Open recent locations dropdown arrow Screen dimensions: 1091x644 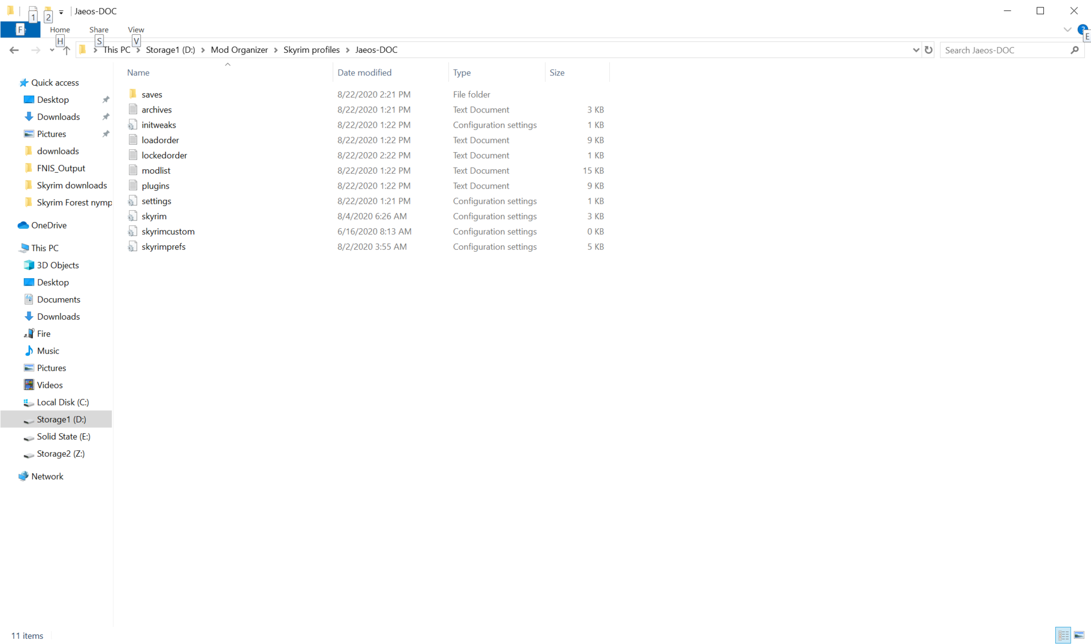click(52, 51)
